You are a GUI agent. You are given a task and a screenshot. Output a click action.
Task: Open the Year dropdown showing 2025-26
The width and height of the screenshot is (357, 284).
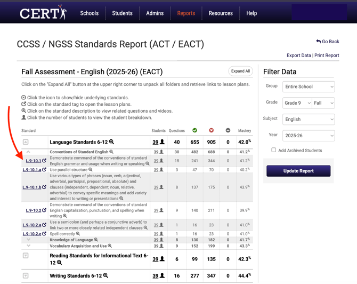309,136
